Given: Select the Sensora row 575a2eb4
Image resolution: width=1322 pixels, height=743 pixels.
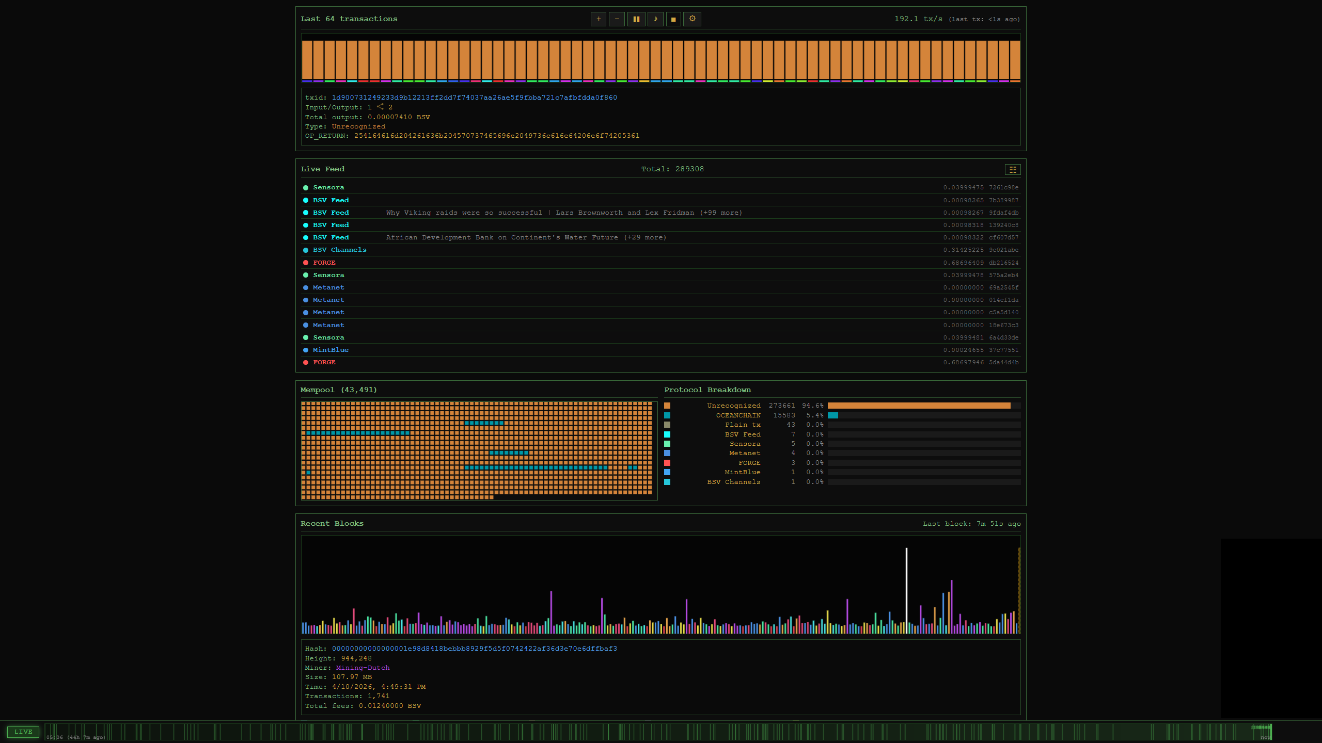Looking at the screenshot, I should coord(660,275).
